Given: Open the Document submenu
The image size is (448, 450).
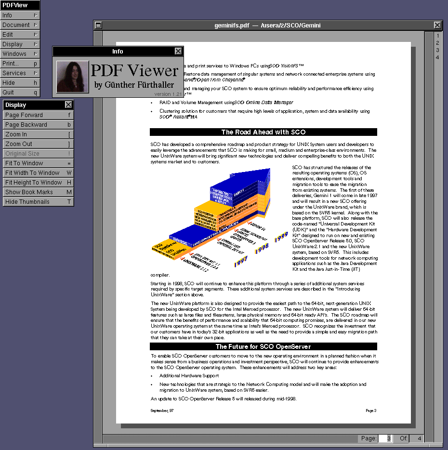Looking at the screenshot, I should [20, 25].
